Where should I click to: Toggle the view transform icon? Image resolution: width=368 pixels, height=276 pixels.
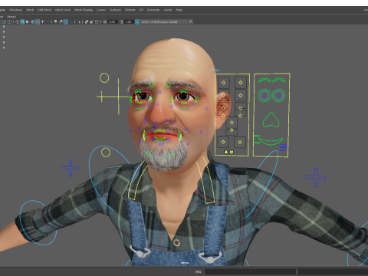click(137, 21)
